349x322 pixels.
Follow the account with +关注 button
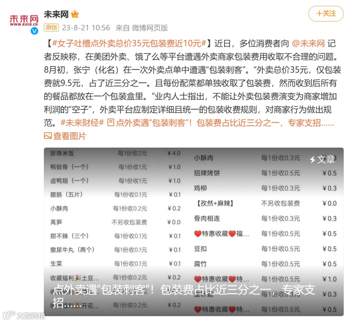coord(326,14)
